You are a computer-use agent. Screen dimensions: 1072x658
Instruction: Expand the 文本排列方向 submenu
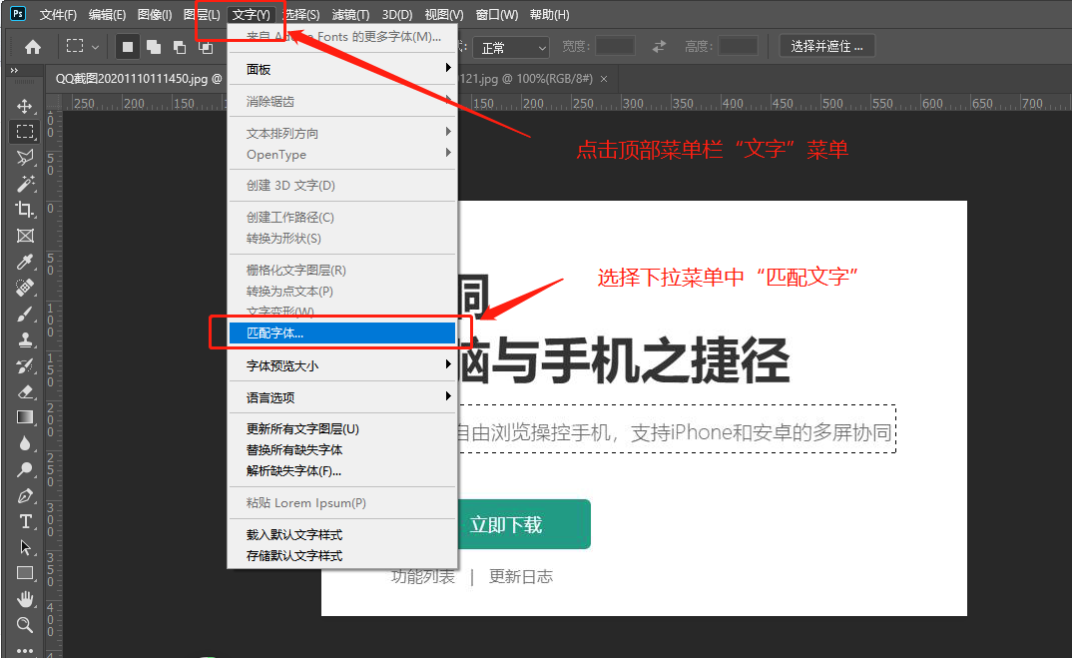point(342,133)
